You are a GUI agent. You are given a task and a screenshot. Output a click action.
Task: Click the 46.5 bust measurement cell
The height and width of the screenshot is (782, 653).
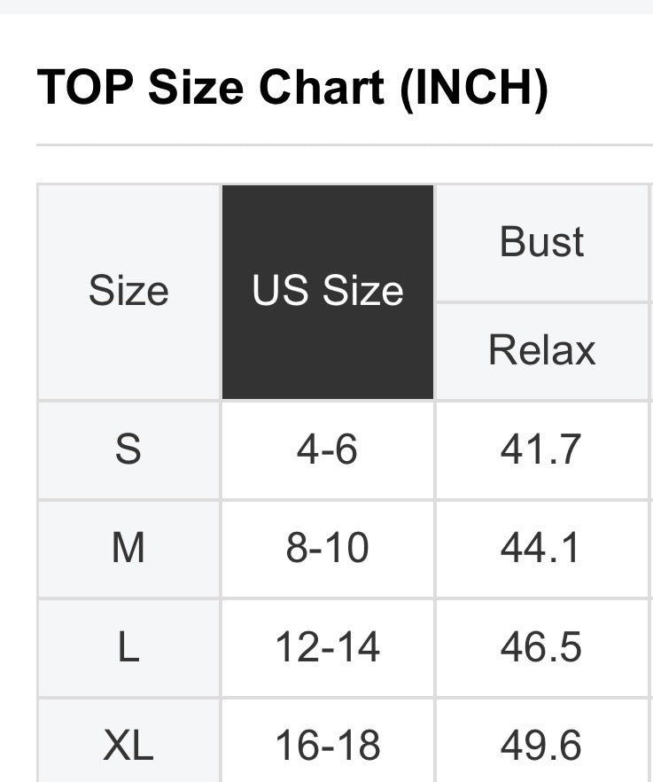pos(541,647)
